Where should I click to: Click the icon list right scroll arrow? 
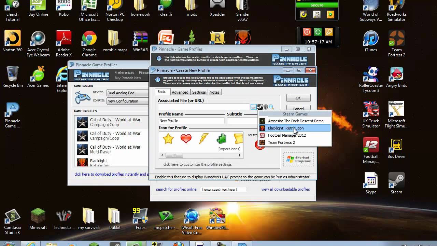[x=240, y=155]
